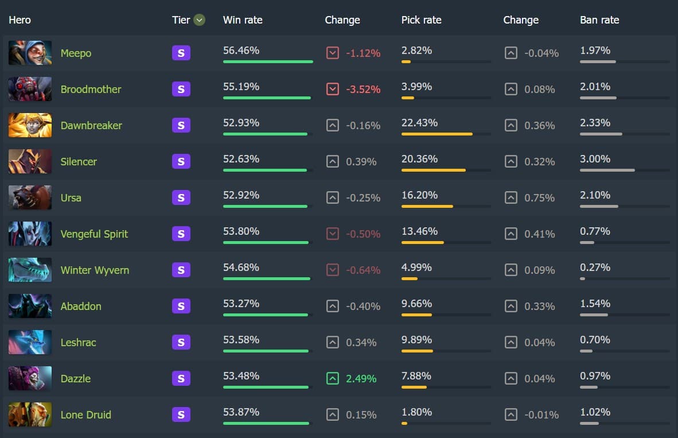Select Meepo's S tier badge

[181, 53]
